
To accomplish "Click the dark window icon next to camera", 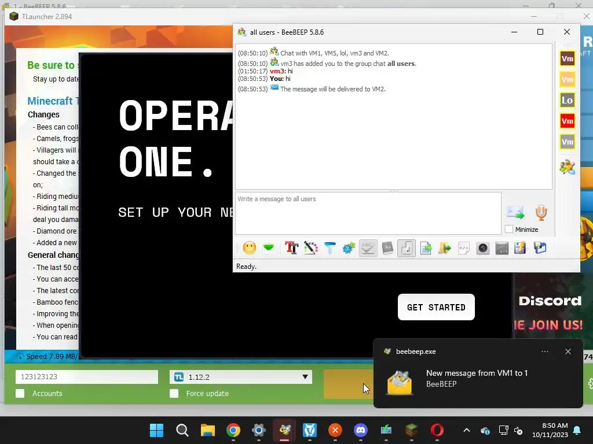I will [x=502, y=248].
